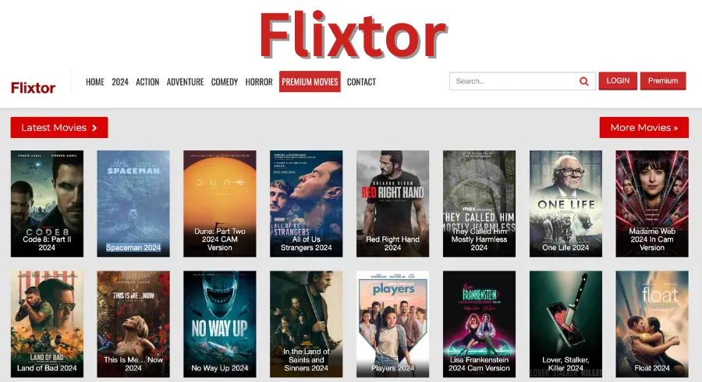
Task: Open Lover, Stalker, Killer 2024 poster
Action: (x=566, y=324)
